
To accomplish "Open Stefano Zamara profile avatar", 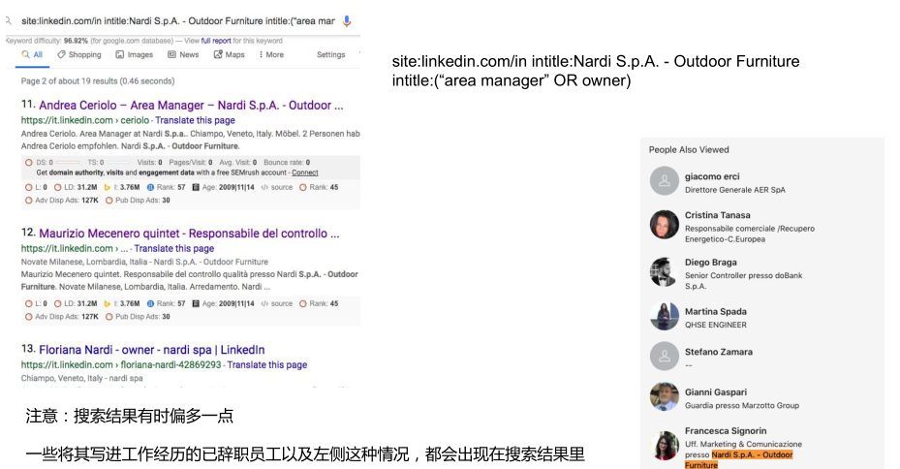I will point(664,357).
